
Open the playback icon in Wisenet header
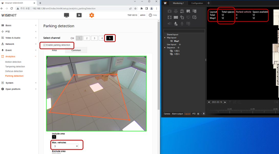(x=79, y=15)
